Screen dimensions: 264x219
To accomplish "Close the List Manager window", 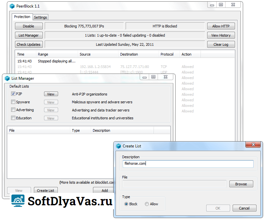I will coord(165,77).
